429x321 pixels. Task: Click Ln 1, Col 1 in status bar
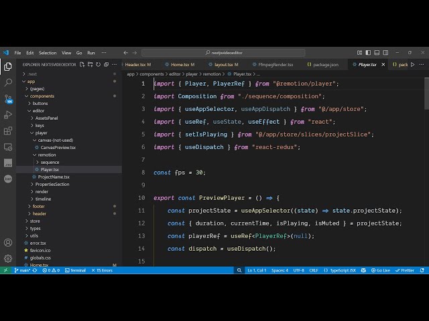257,270
